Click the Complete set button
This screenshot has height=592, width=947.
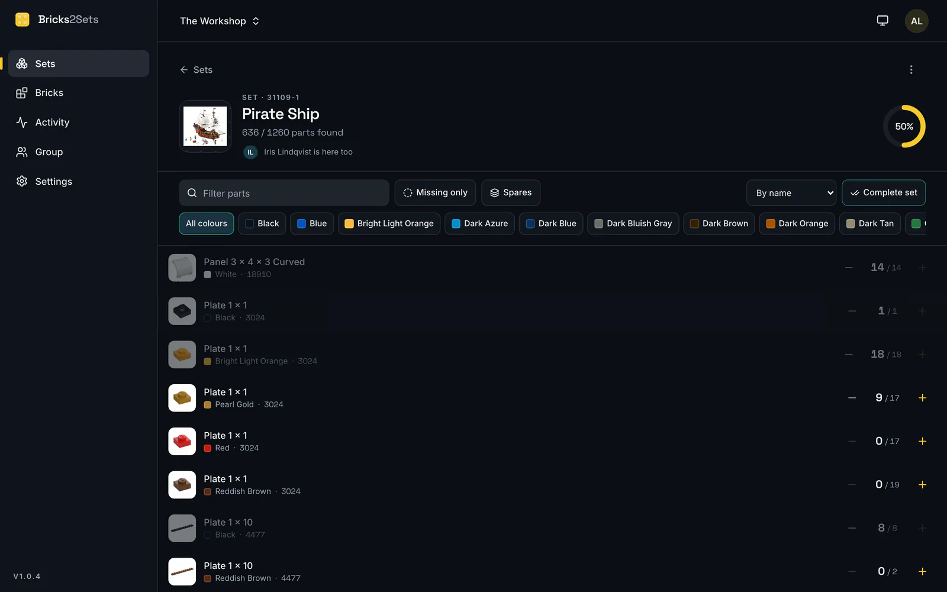884,193
